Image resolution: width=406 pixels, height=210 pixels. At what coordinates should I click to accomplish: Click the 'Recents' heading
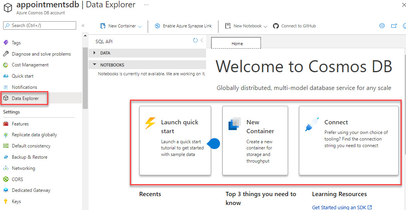[150, 194]
